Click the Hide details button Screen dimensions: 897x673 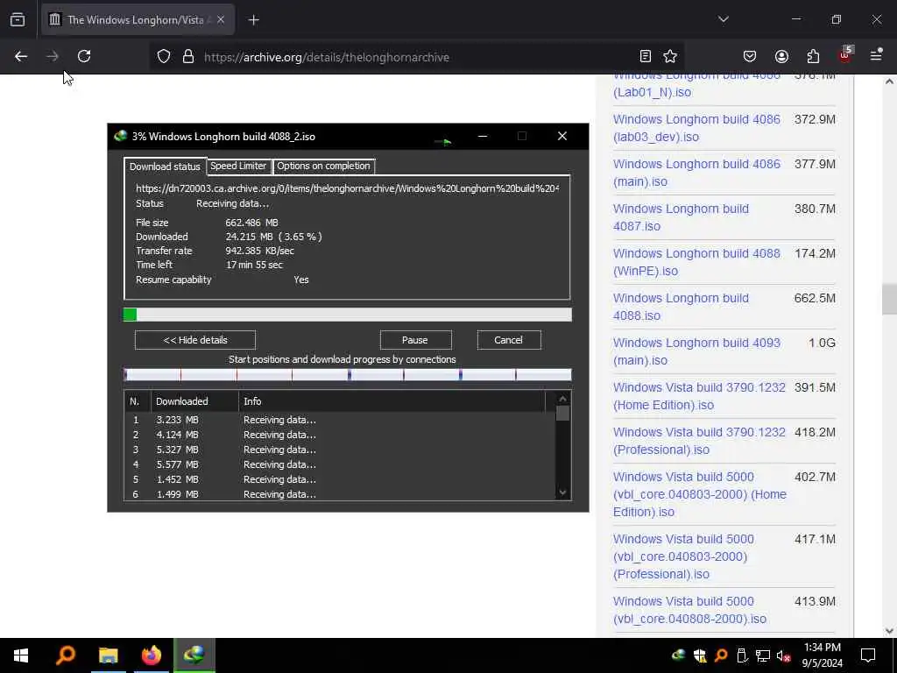pos(195,340)
